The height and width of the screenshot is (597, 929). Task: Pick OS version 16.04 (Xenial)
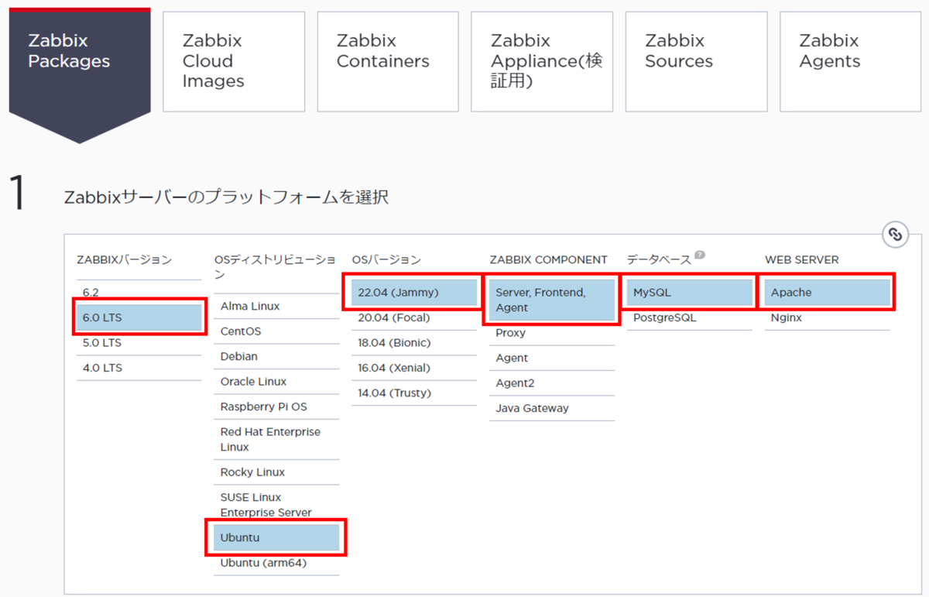point(414,368)
